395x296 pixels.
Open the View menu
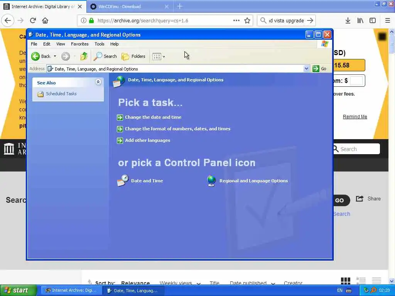coord(61,44)
